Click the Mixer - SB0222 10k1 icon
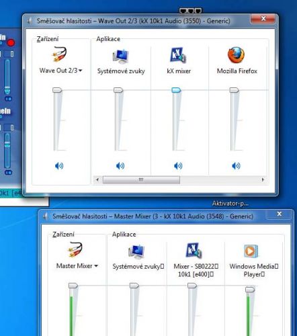Image resolution: width=297 pixels, height=336 pixels. pyautogui.click(x=194, y=251)
